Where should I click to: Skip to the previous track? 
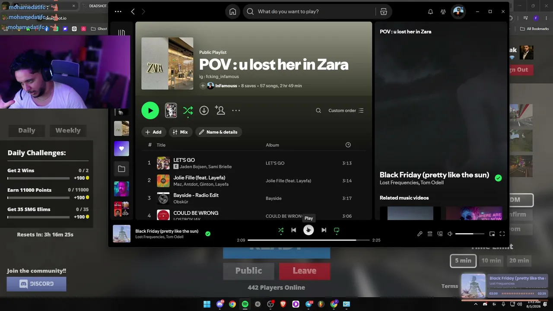click(294, 230)
